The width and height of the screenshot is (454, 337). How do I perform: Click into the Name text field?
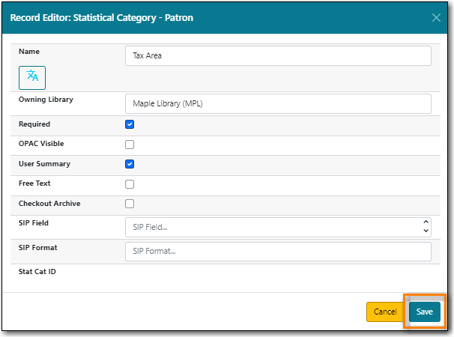tap(278, 56)
